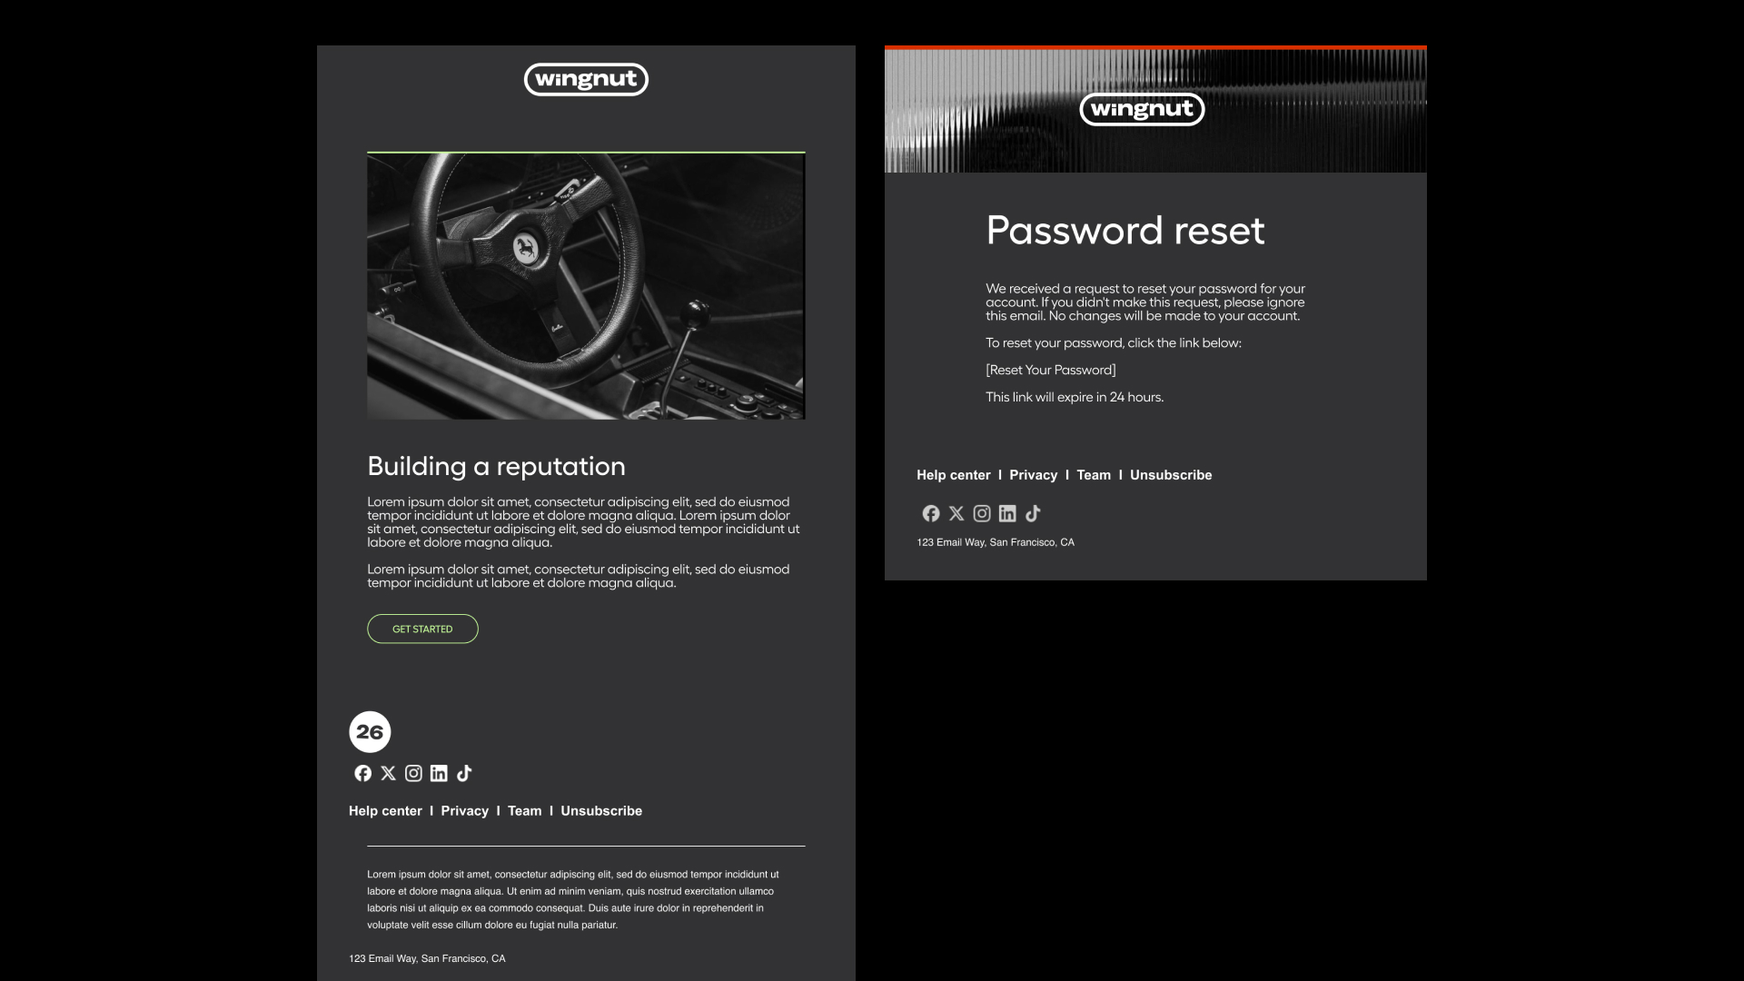Image resolution: width=1744 pixels, height=981 pixels.
Task: Open TikTok icon in password reset email
Action: point(1033,513)
